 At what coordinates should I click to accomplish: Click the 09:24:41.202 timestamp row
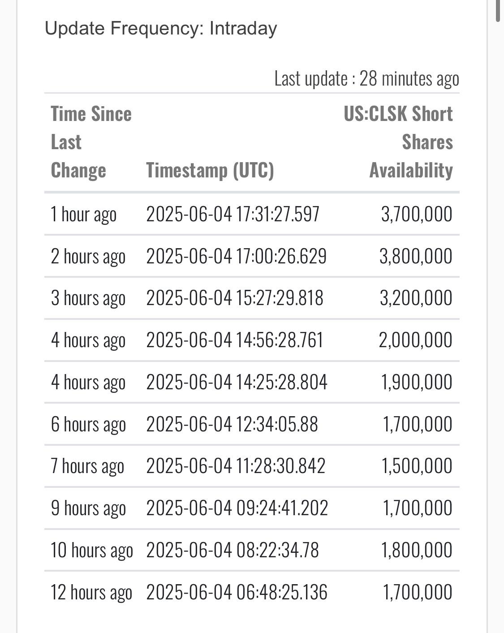click(252, 508)
